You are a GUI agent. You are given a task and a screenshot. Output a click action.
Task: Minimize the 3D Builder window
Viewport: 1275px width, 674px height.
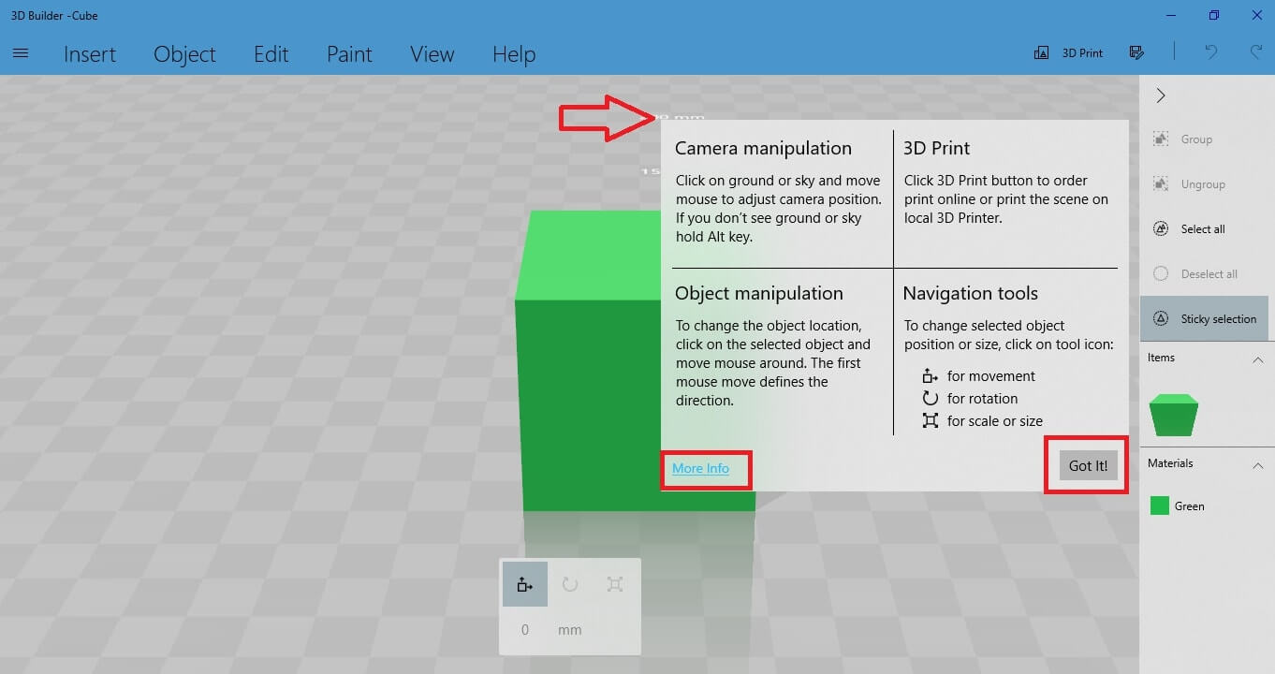1171,15
